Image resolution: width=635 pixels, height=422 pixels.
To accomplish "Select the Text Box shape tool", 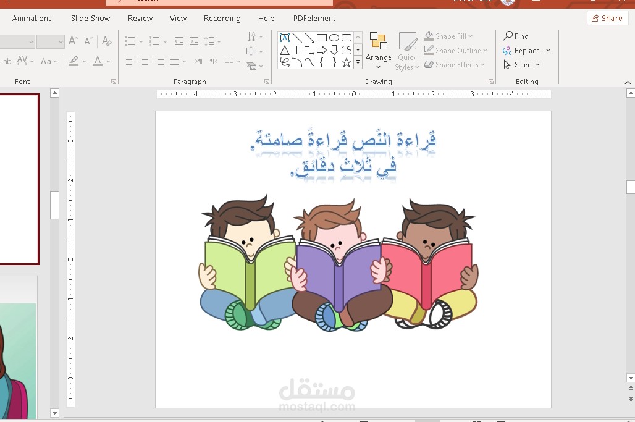I will [285, 38].
